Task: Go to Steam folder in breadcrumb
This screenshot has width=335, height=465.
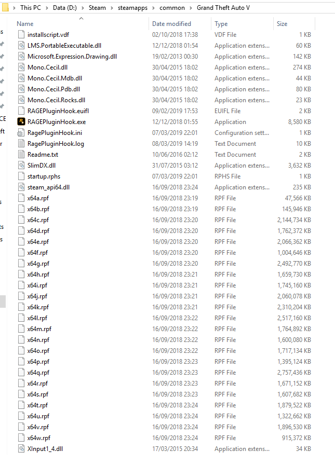Action: tap(97, 8)
